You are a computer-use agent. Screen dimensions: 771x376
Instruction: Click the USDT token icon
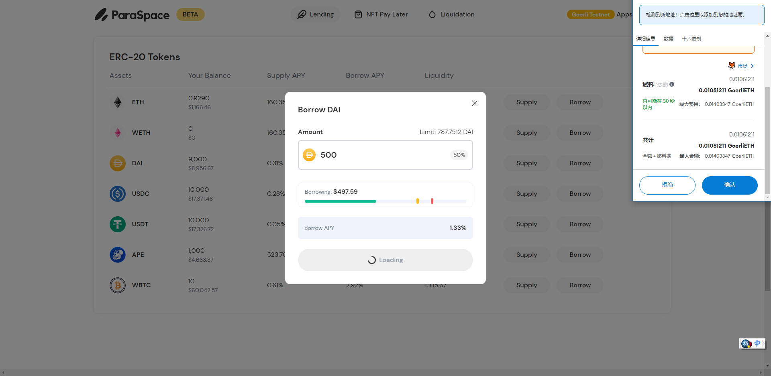pos(118,224)
